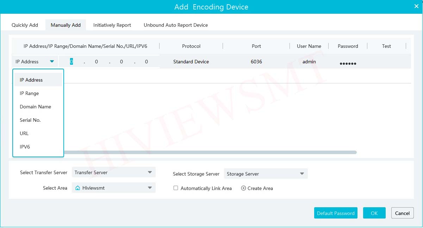The image size is (423, 228).
Task: Enable the Automatically Link Area checkbox
Action: 176,188
